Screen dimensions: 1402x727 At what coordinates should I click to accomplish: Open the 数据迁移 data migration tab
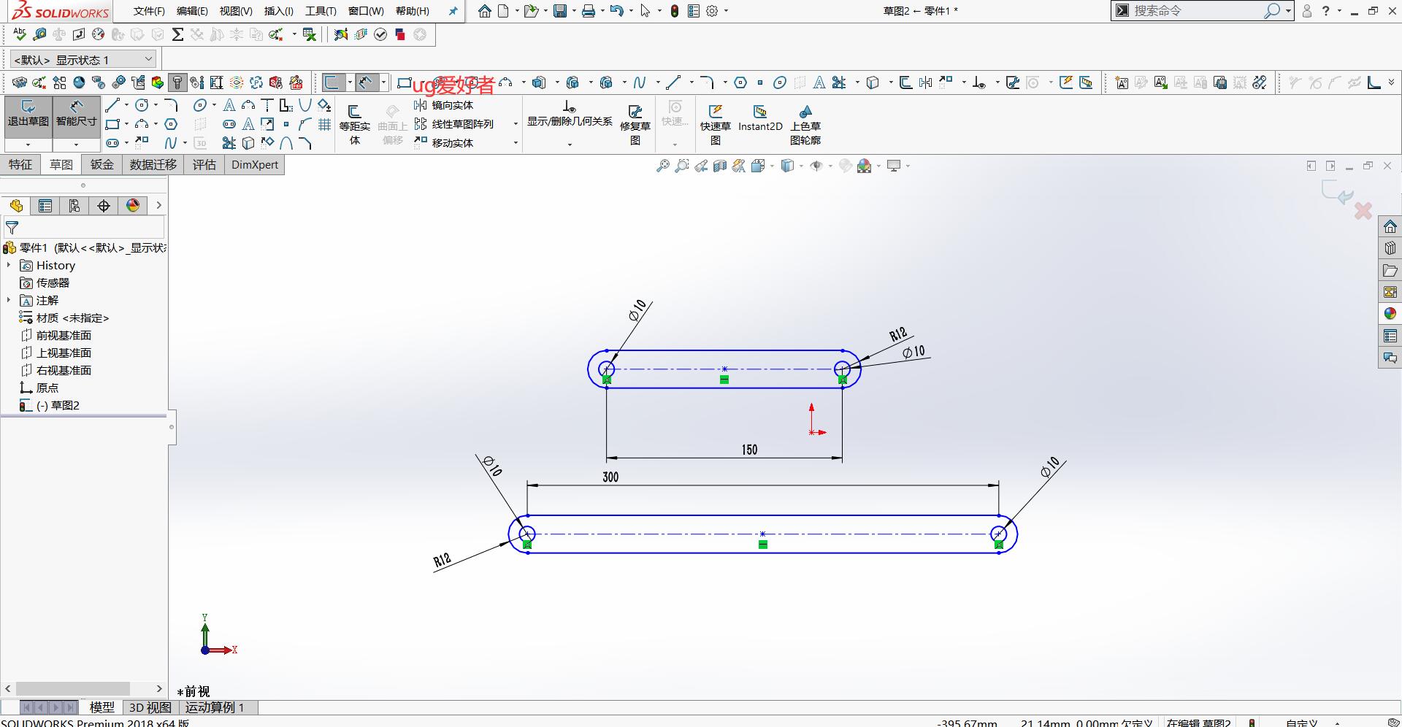[153, 165]
